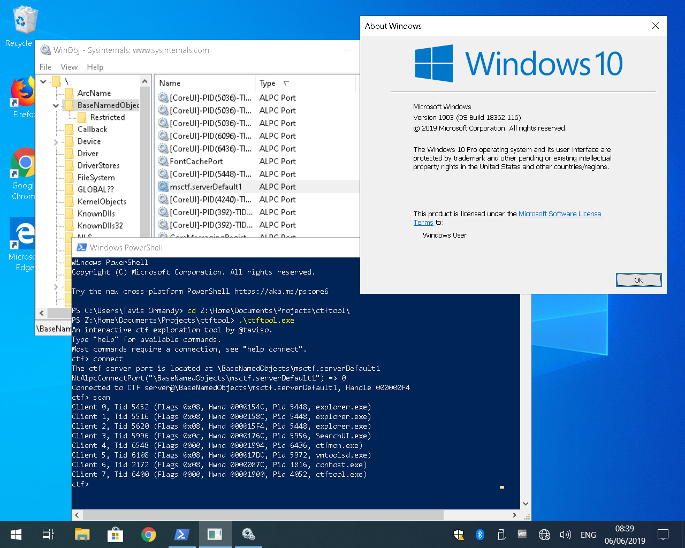This screenshot has width=685, height=548.
Task: Open Microsoft Store from the taskbar
Action: point(115,534)
